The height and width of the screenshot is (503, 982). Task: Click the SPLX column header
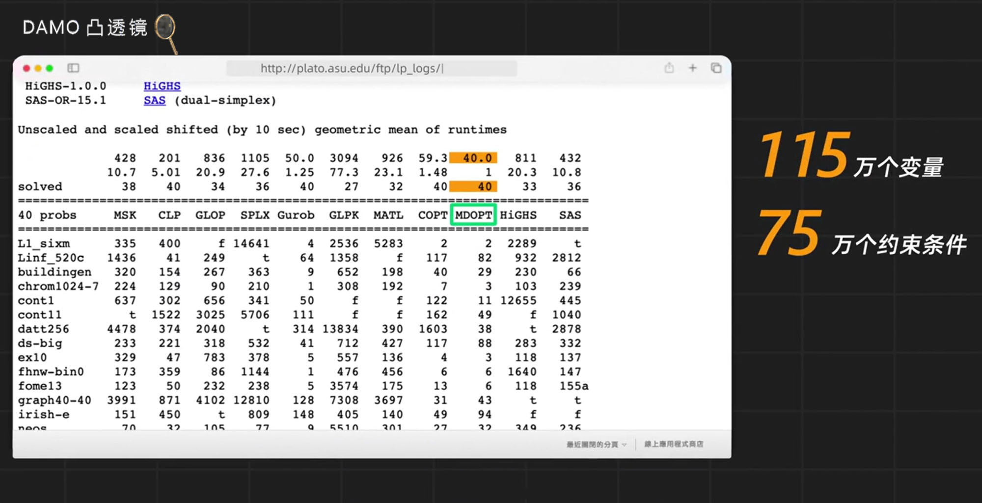point(255,215)
